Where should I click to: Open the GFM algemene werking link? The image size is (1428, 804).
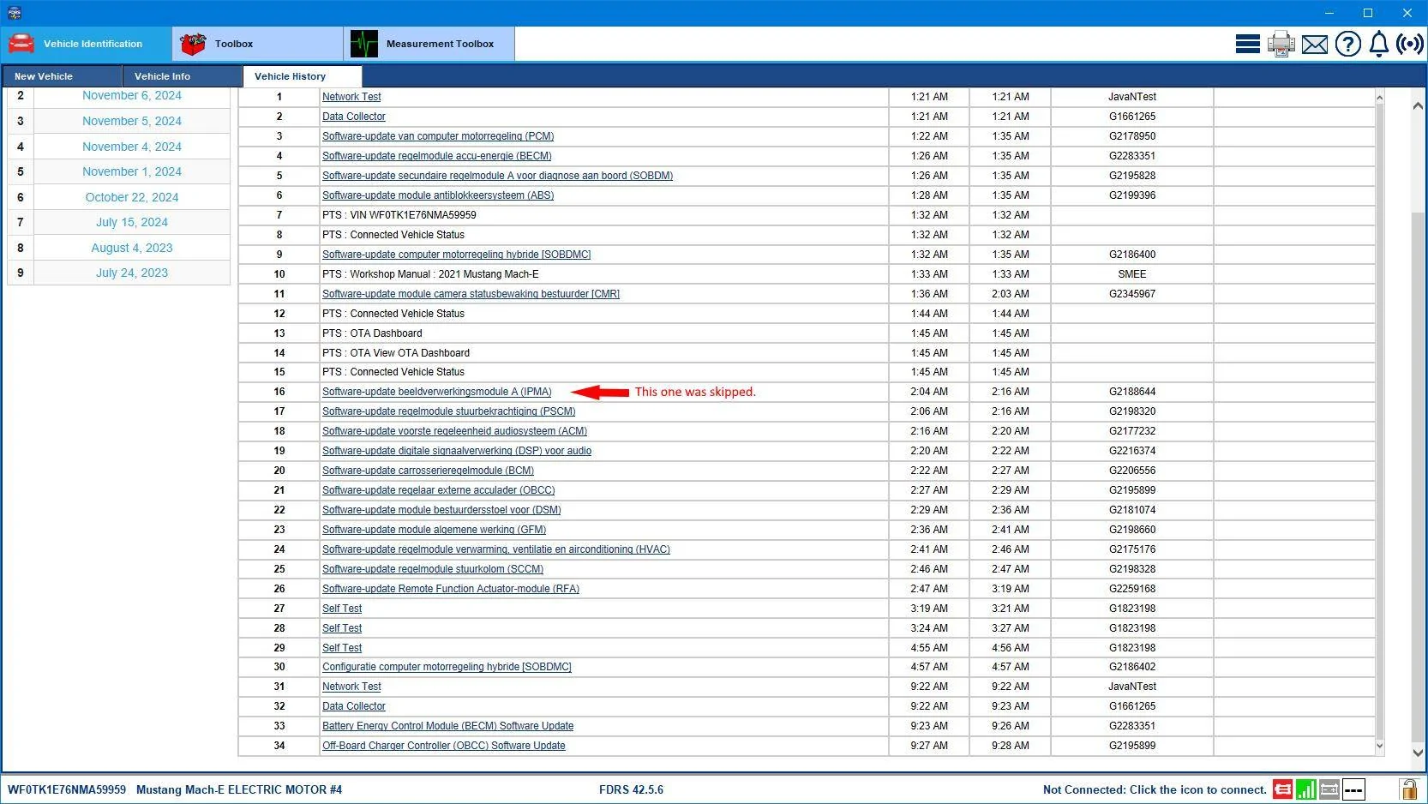coord(435,530)
